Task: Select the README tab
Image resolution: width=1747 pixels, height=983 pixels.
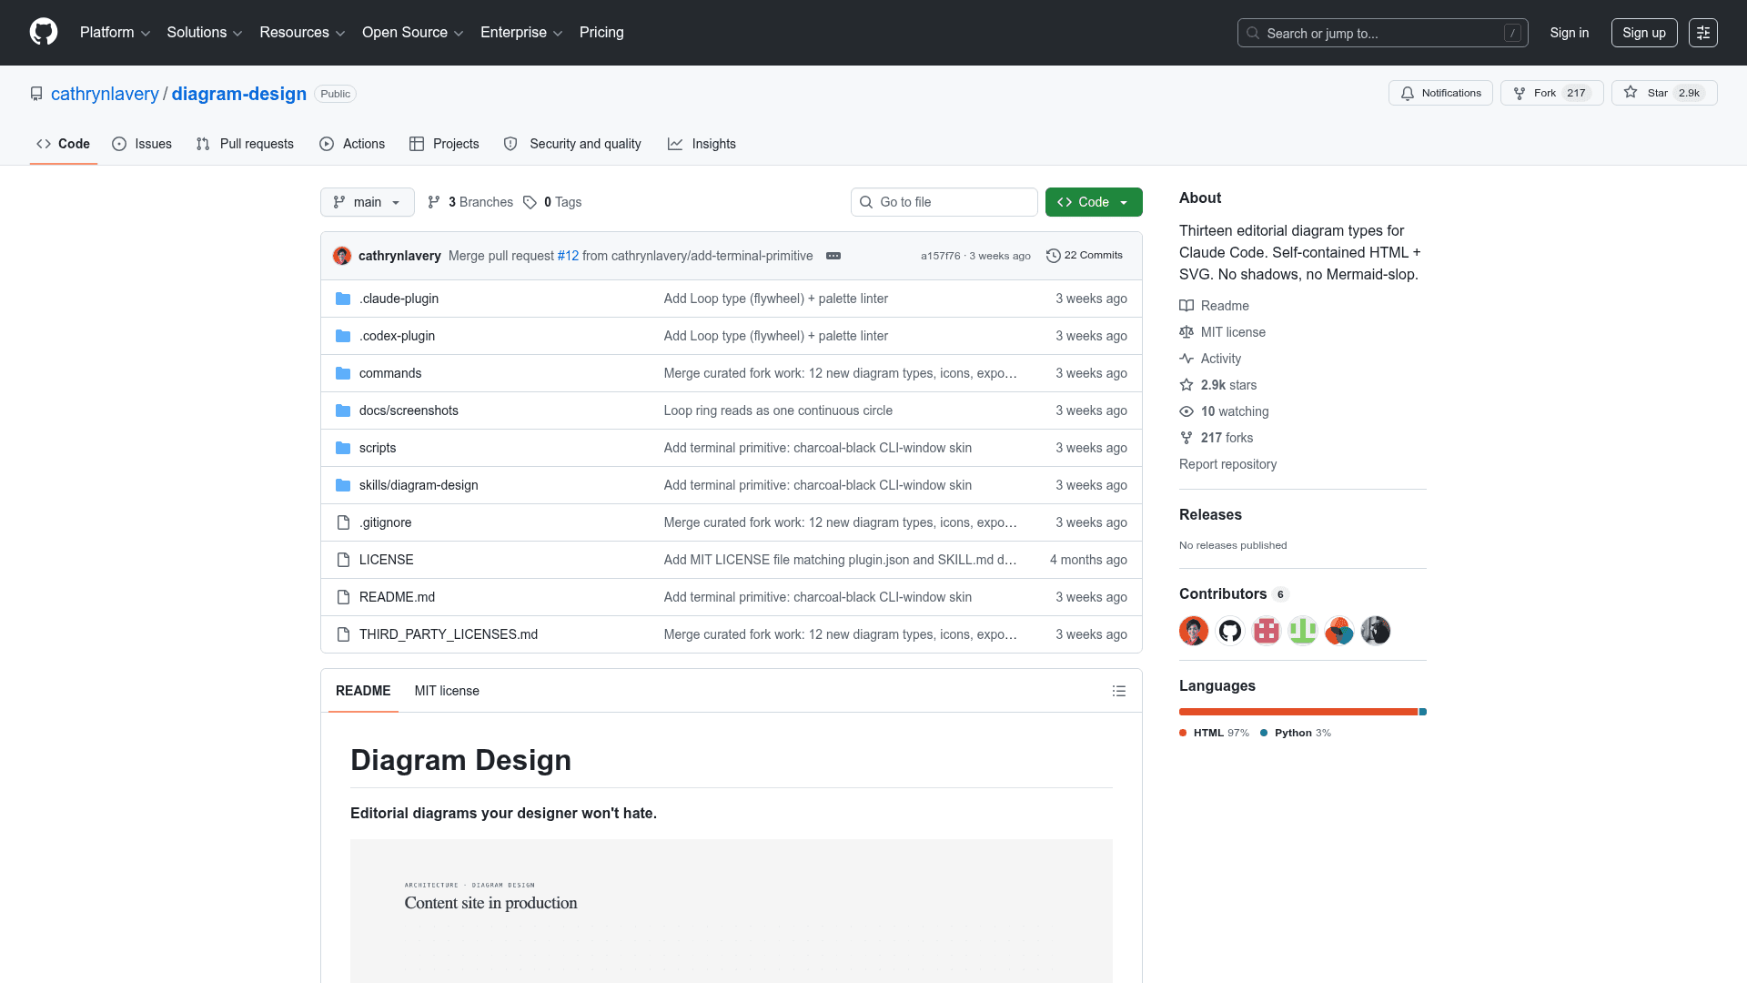Action: (x=363, y=691)
